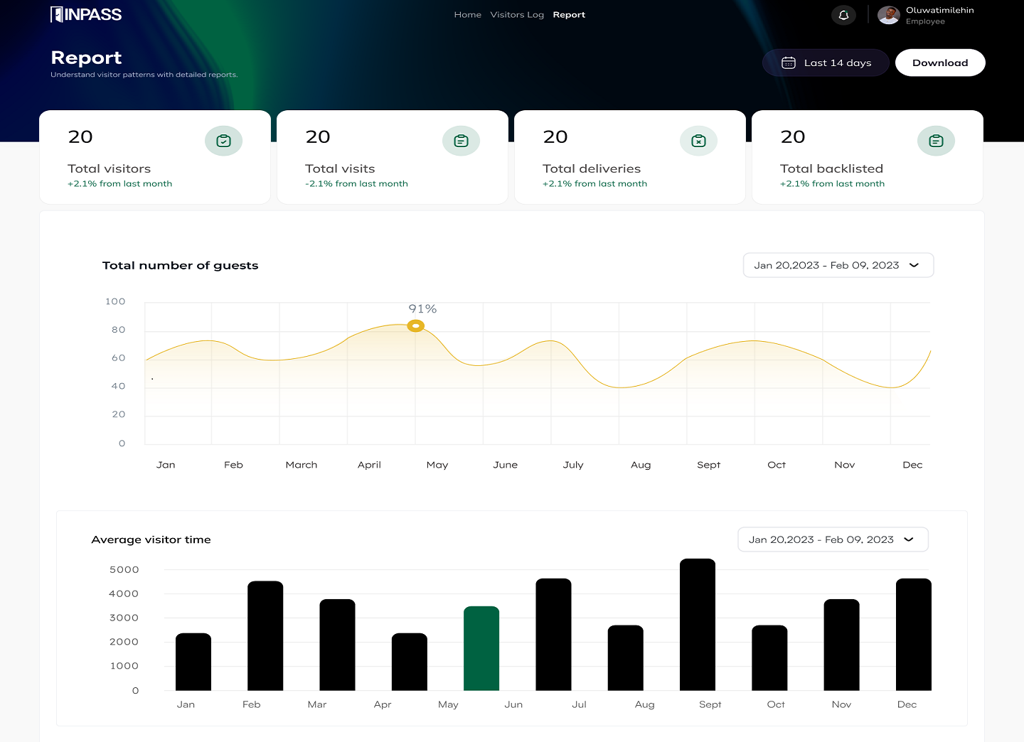Click the Total backlisted card icon

pyautogui.click(x=936, y=141)
